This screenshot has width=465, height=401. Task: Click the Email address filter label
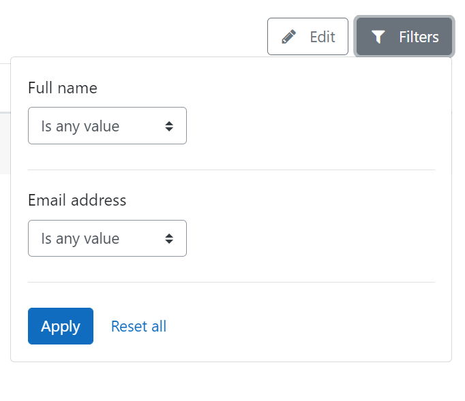pos(77,200)
